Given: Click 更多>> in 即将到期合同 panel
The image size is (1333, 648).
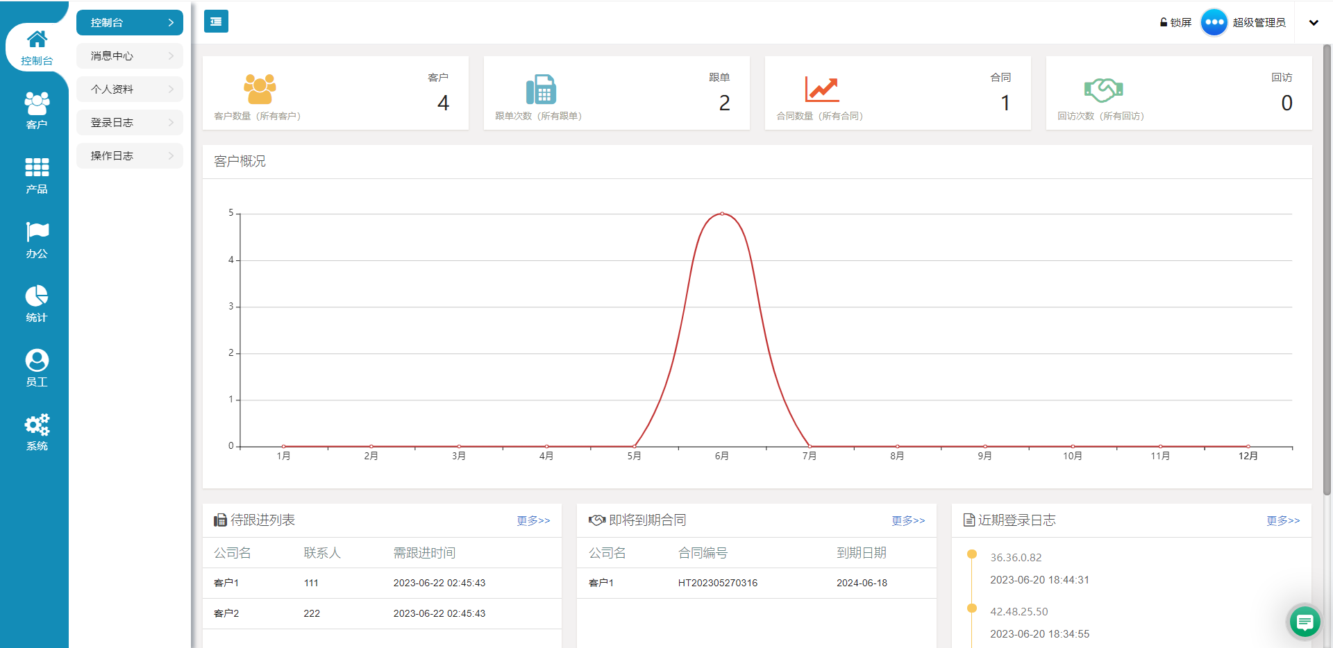Looking at the screenshot, I should [x=908, y=520].
